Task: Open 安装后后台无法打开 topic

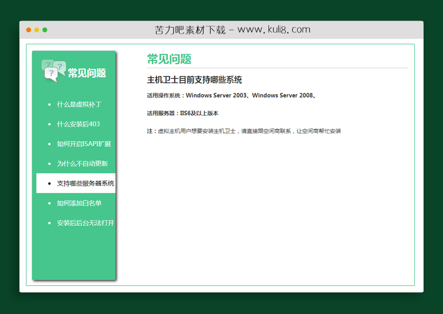Action: click(x=85, y=223)
